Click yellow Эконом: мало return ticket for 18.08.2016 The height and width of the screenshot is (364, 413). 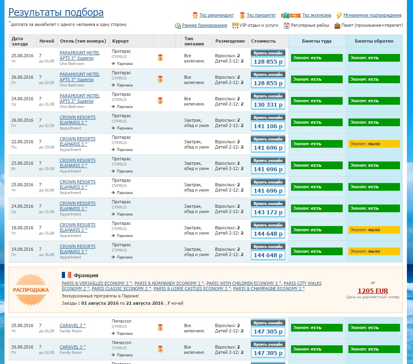pyautogui.click(x=374, y=230)
